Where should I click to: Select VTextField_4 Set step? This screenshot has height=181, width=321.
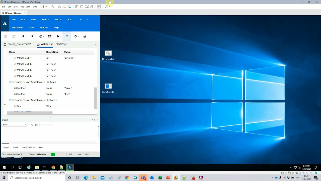pyautogui.click(x=50, y=58)
